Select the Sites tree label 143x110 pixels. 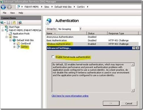15,37
